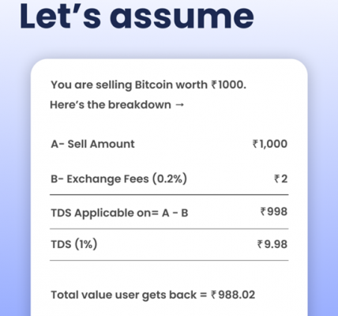338x316 pixels.
Task: Click the rupee symbol beside 1,000 sell amount
Action: click(255, 144)
